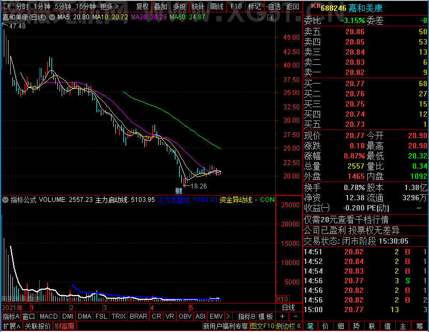Open the 关联报价 tab
This screenshot has height=332, width=429.
pos(38,326)
